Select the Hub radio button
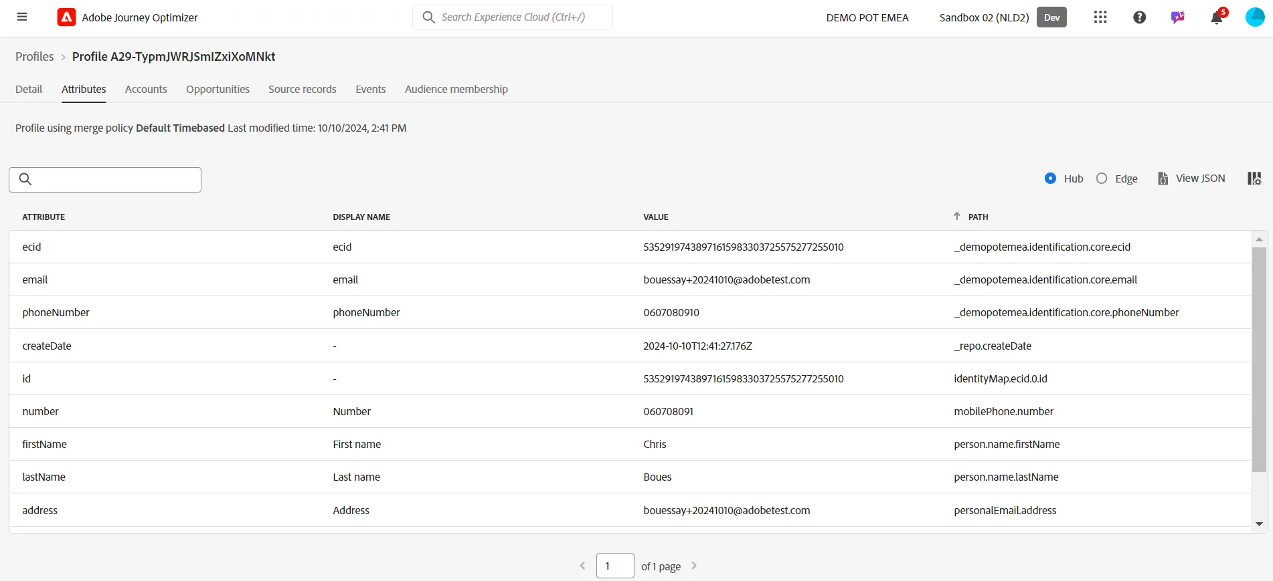The height and width of the screenshot is (581, 1273). pos(1051,179)
